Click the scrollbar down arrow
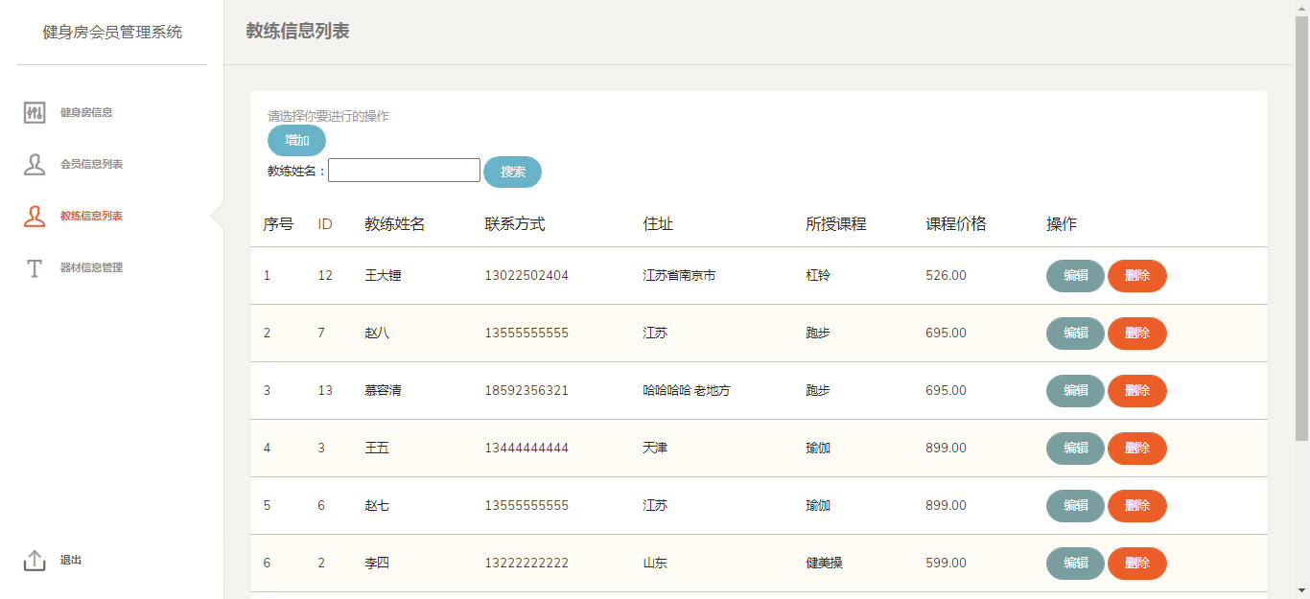This screenshot has height=599, width=1310. (x=1301, y=590)
